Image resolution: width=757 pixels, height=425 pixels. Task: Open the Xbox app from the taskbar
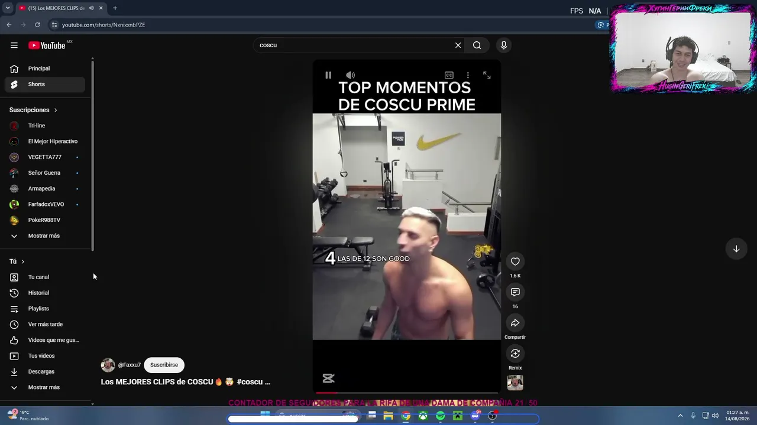[423, 416]
